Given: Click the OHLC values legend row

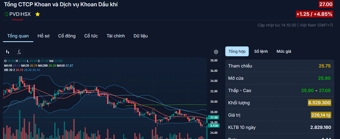Looking at the screenshot, I should tap(34, 61).
